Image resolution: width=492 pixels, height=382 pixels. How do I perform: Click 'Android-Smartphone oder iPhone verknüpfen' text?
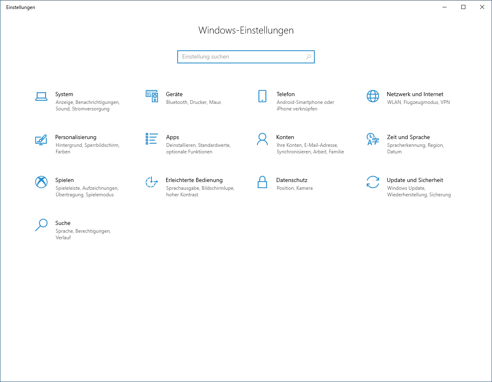[x=305, y=106]
